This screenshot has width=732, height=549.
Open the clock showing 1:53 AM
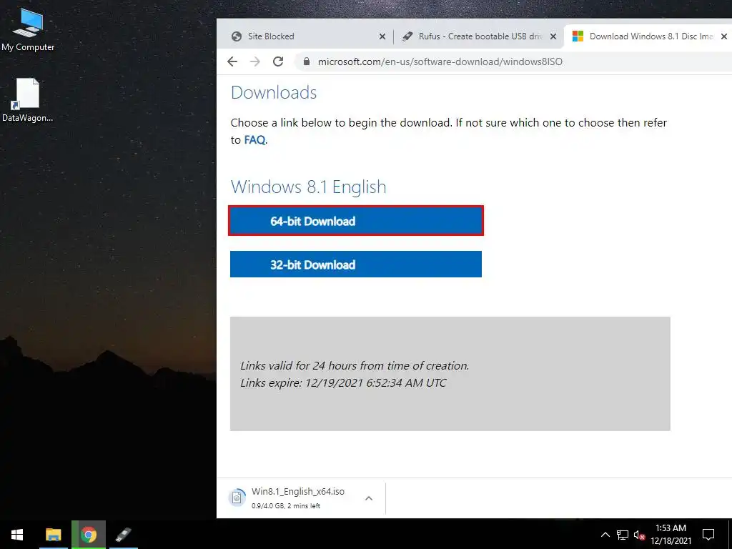(x=671, y=535)
